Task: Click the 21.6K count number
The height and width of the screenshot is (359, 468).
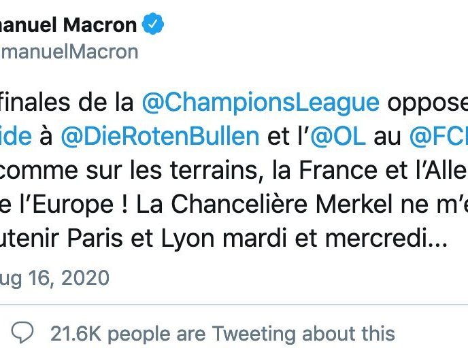Action: tap(75, 334)
